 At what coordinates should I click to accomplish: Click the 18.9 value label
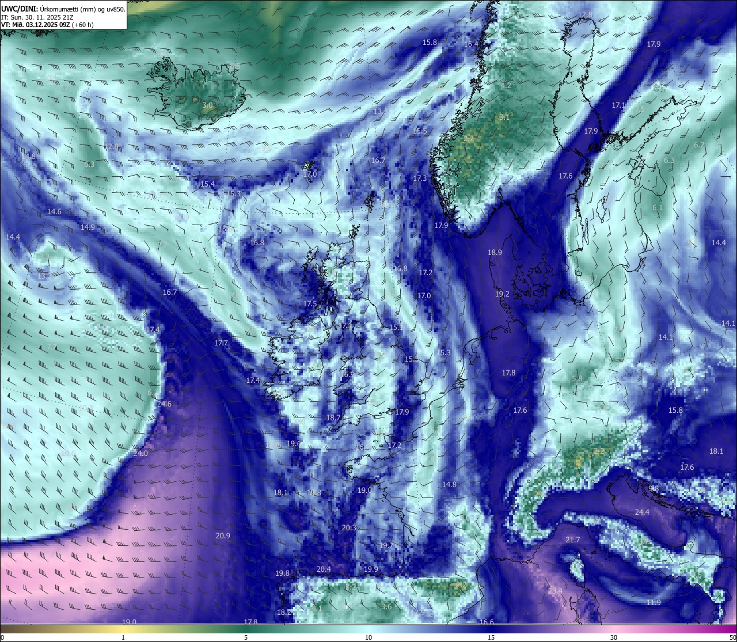[495, 253]
